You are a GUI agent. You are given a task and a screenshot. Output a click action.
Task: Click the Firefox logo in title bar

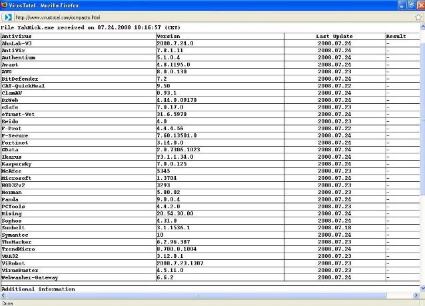click(4, 5)
